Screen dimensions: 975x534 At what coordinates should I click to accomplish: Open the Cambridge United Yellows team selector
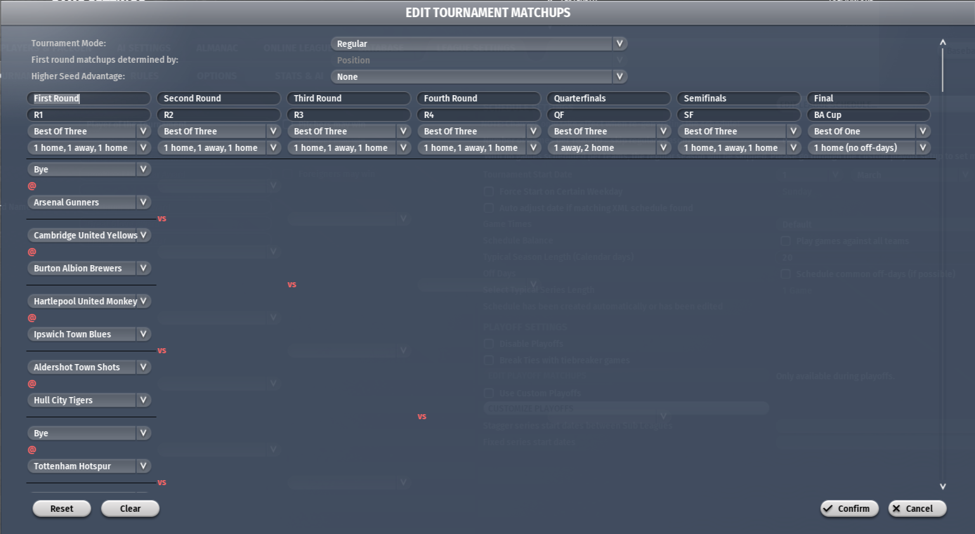click(x=88, y=235)
